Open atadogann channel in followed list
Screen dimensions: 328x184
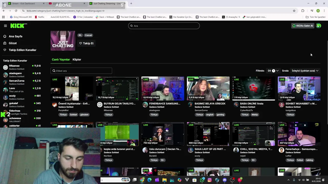coord(22,75)
